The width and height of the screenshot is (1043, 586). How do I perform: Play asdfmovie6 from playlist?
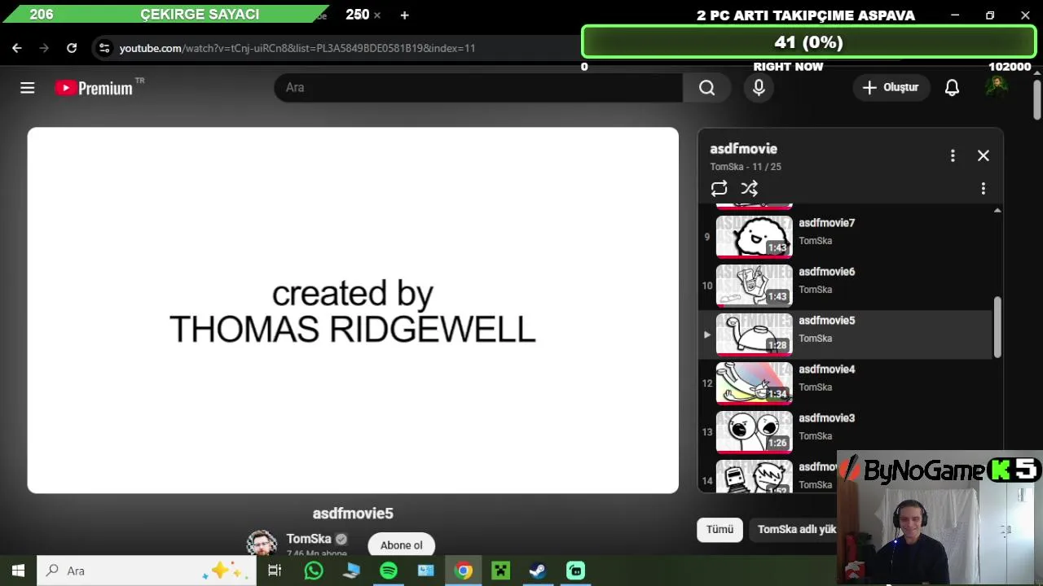tap(754, 286)
